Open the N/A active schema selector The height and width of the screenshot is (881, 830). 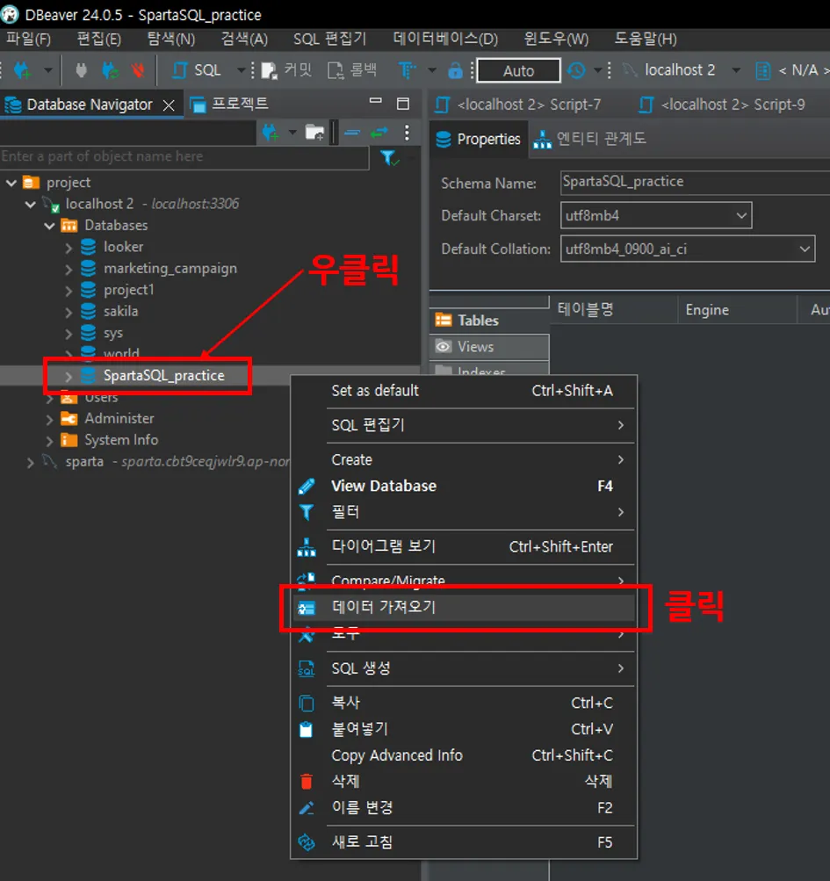point(792,70)
